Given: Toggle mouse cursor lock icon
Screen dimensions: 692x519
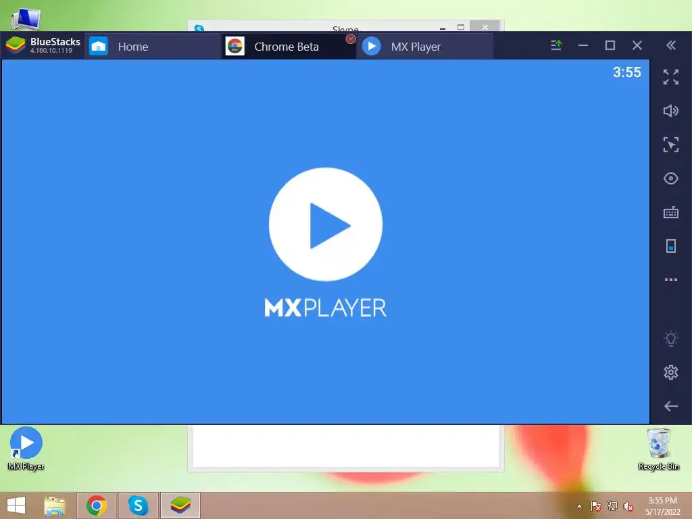Looking at the screenshot, I should (671, 145).
